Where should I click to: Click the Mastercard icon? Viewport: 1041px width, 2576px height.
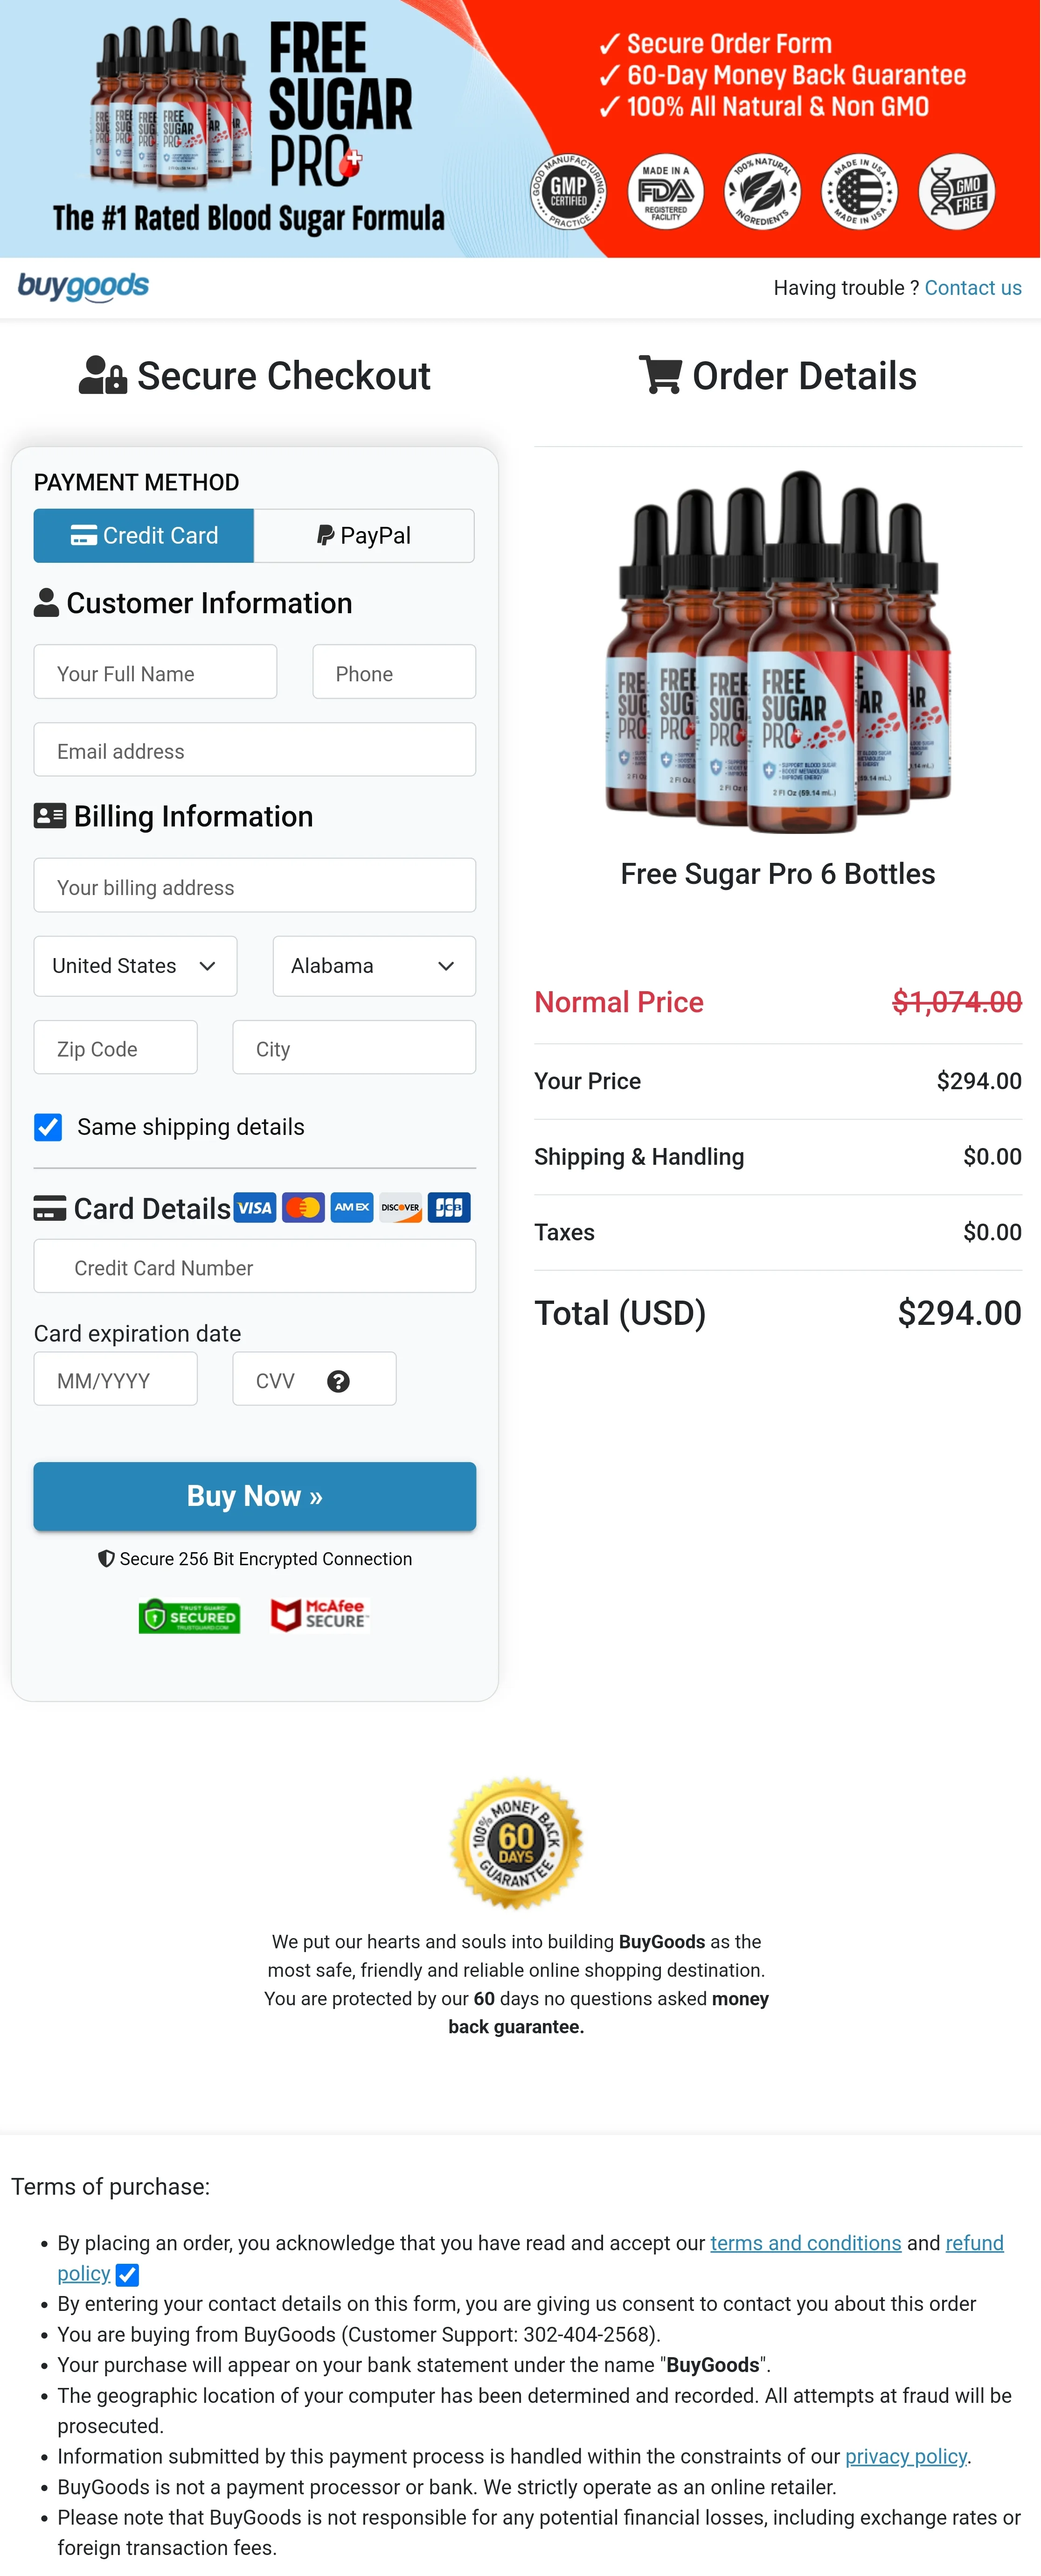(x=303, y=1208)
